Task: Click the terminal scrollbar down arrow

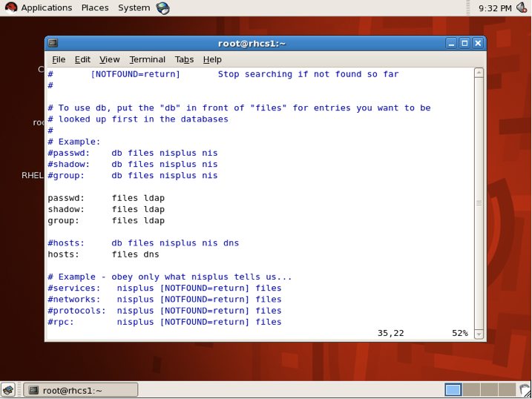Action: (479, 334)
